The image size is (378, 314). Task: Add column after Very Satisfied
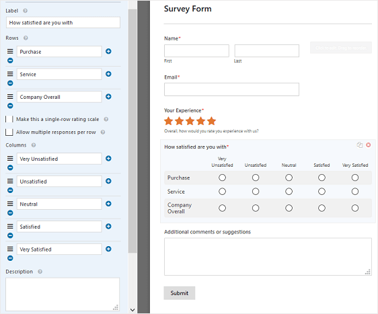pos(108,249)
